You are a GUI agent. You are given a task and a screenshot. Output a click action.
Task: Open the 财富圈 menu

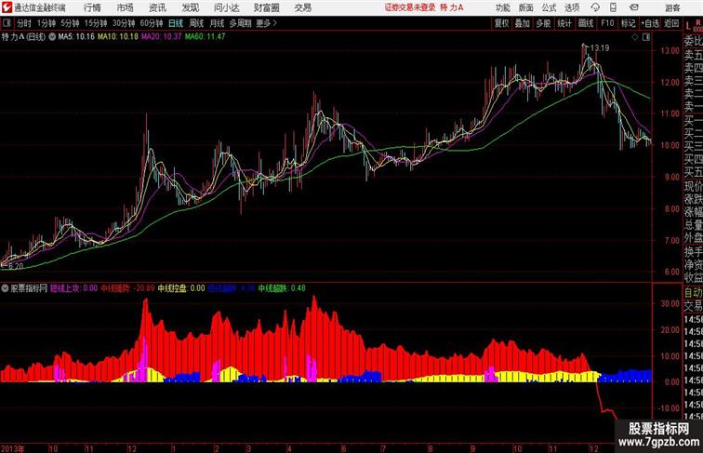(x=267, y=7)
